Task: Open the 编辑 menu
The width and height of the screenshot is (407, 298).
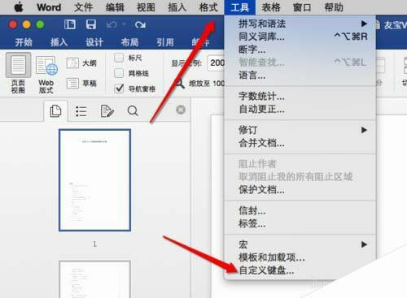Action: pos(115,7)
